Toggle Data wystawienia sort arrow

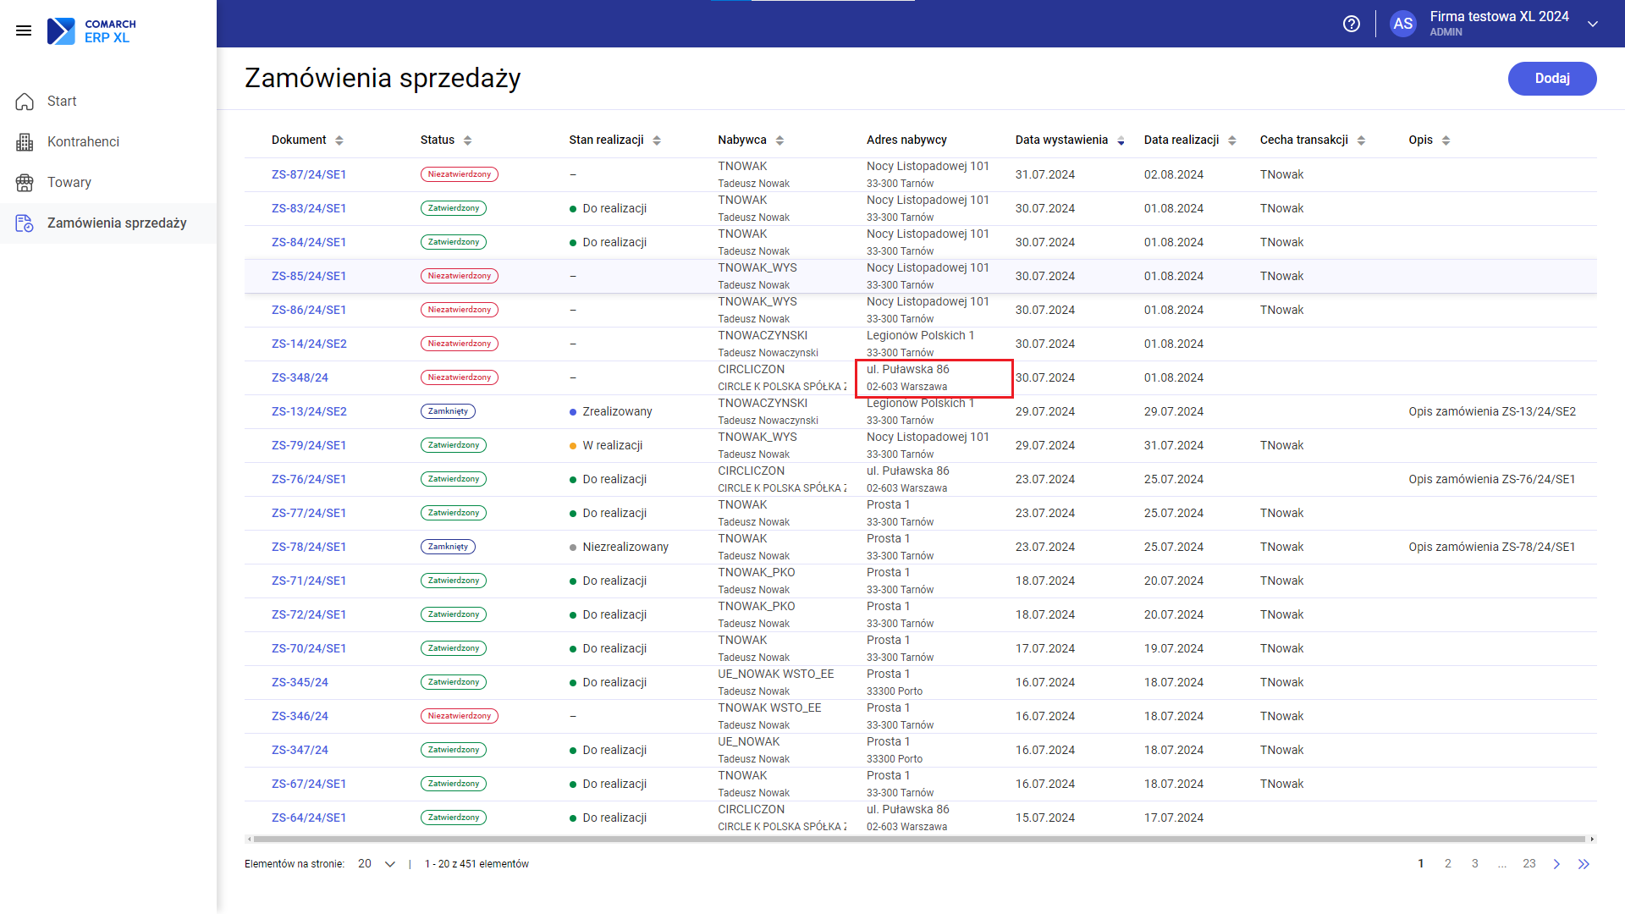[x=1121, y=140]
